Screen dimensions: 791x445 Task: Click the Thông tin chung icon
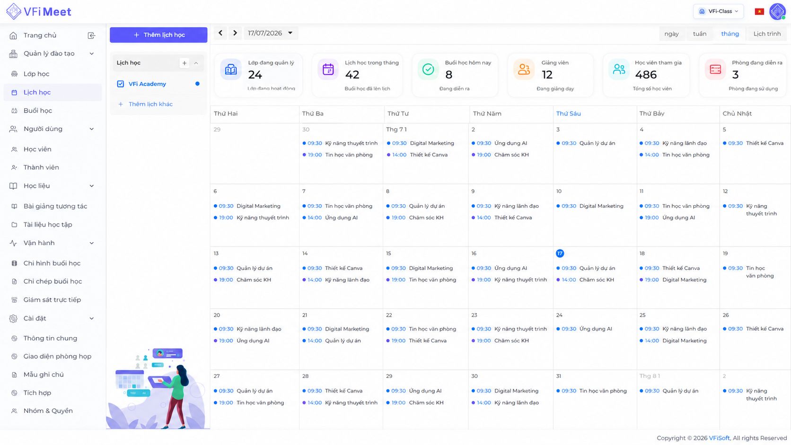click(x=14, y=338)
